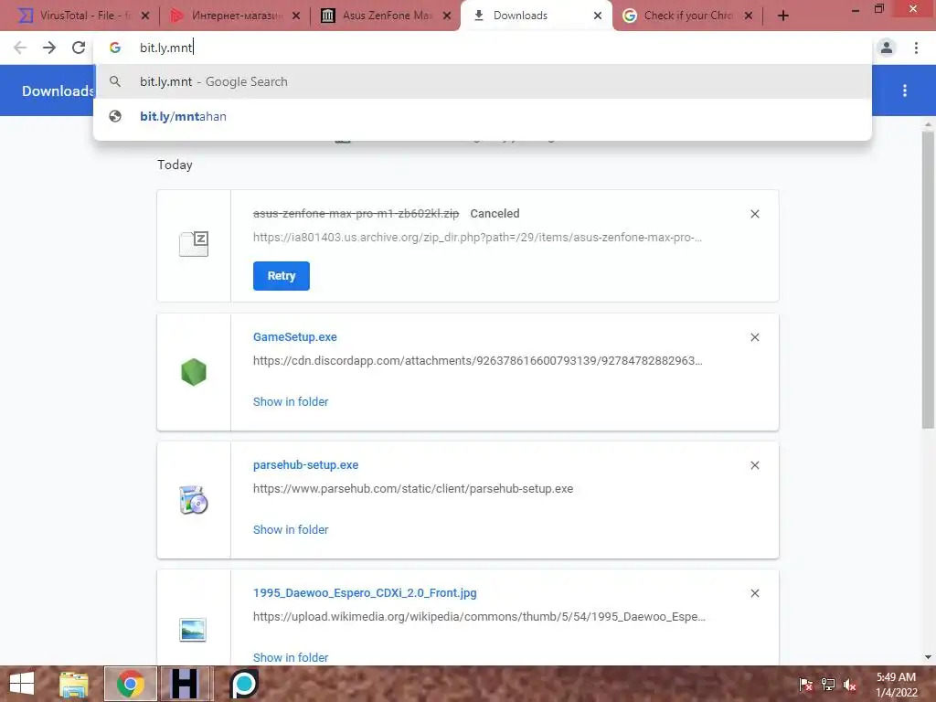Show the Daewoo Espero jpg in folder

click(291, 657)
